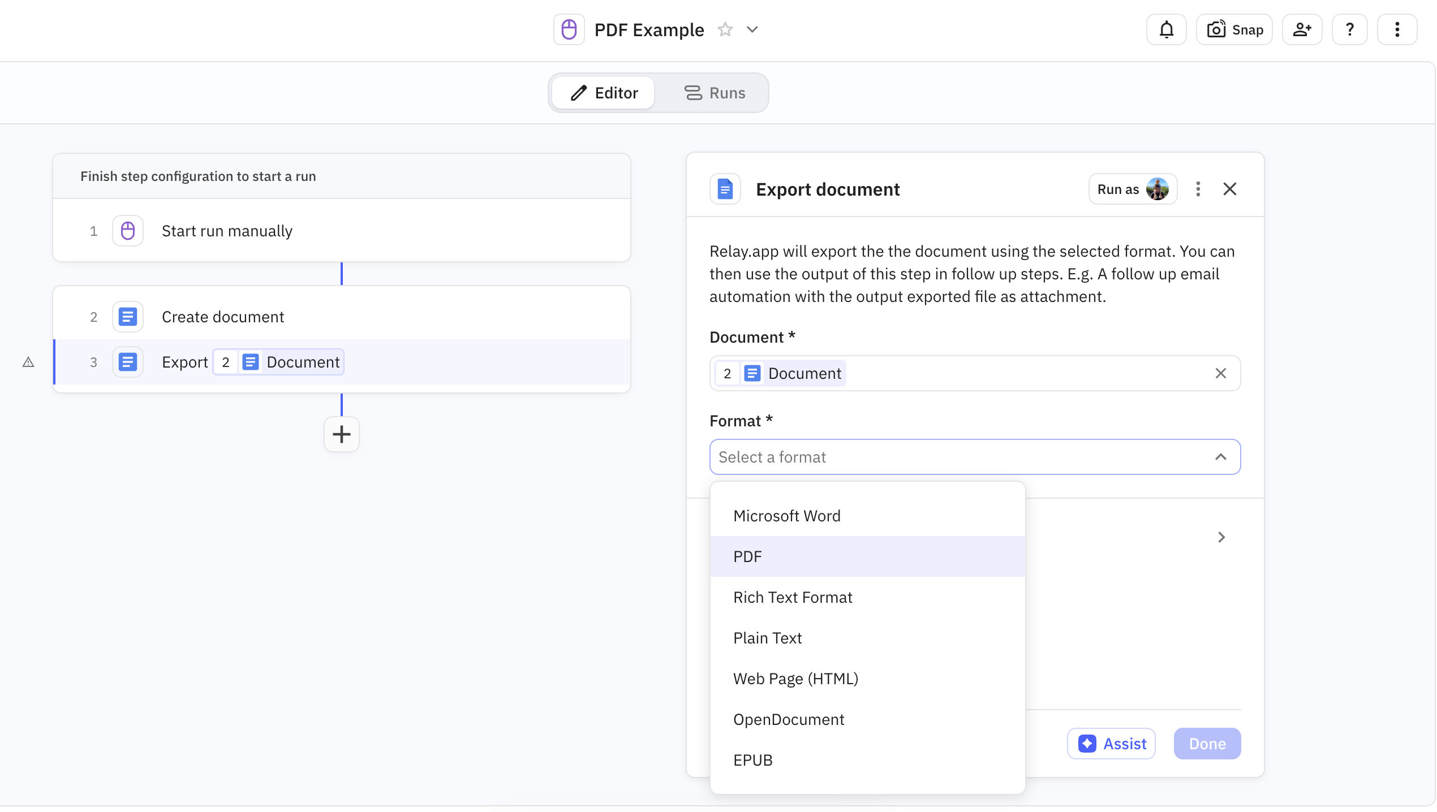
Task: Click the Snap button
Action: tap(1234, 29)
